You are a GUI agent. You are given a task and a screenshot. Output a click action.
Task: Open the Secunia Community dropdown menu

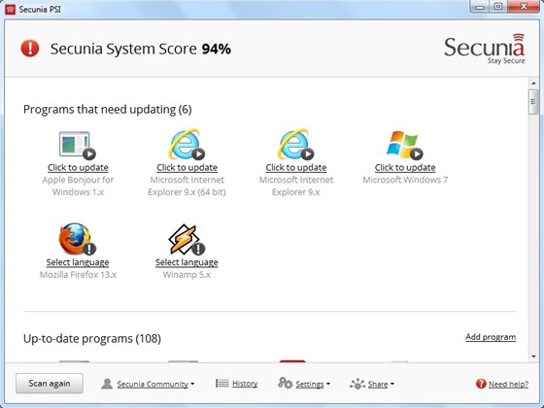pos(155,384)
